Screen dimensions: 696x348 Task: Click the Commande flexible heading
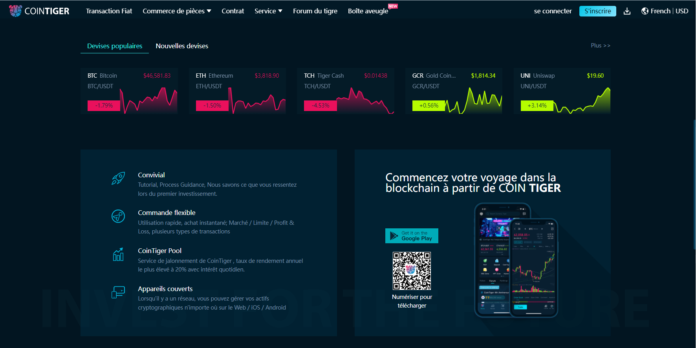click(x=167, y=213)
